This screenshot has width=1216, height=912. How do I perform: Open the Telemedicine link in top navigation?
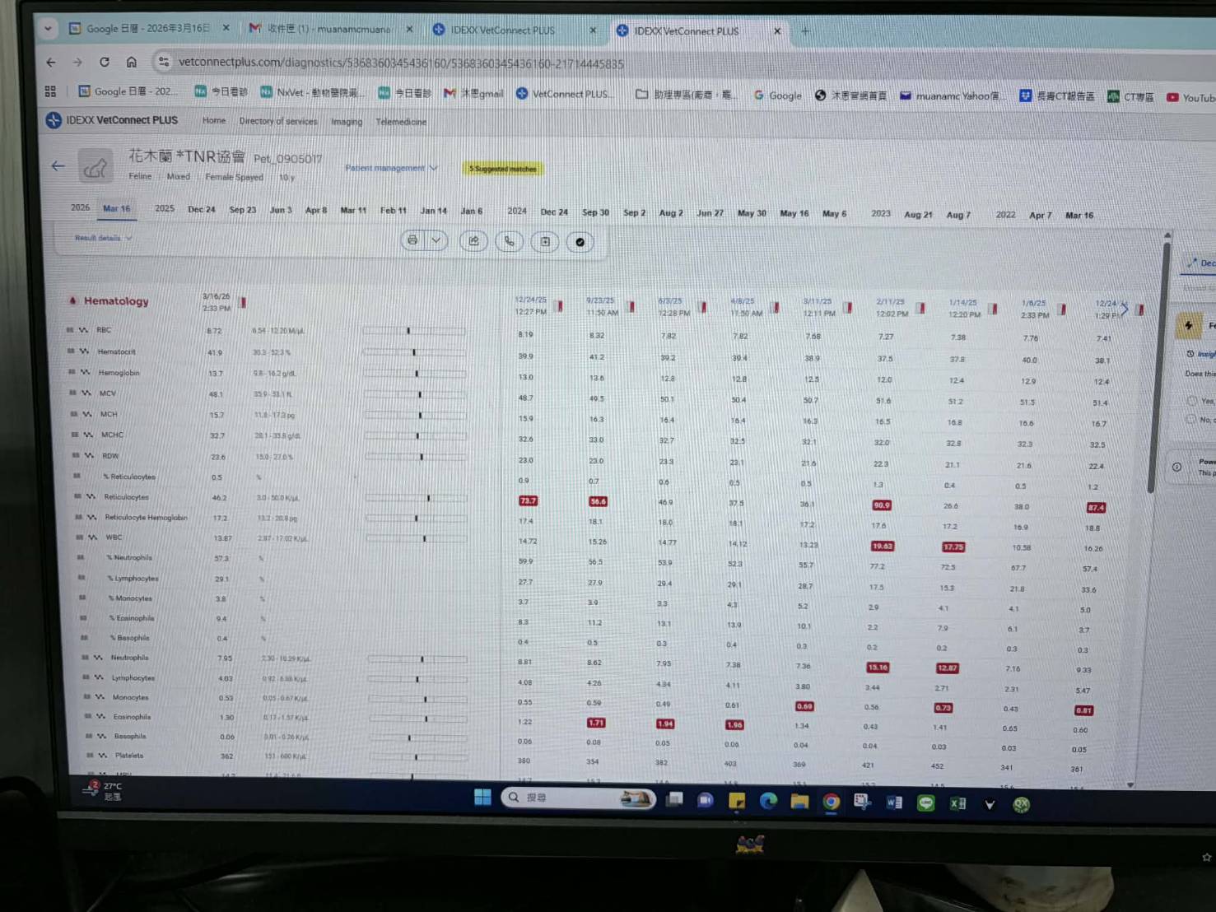click(x=401, y=122)
